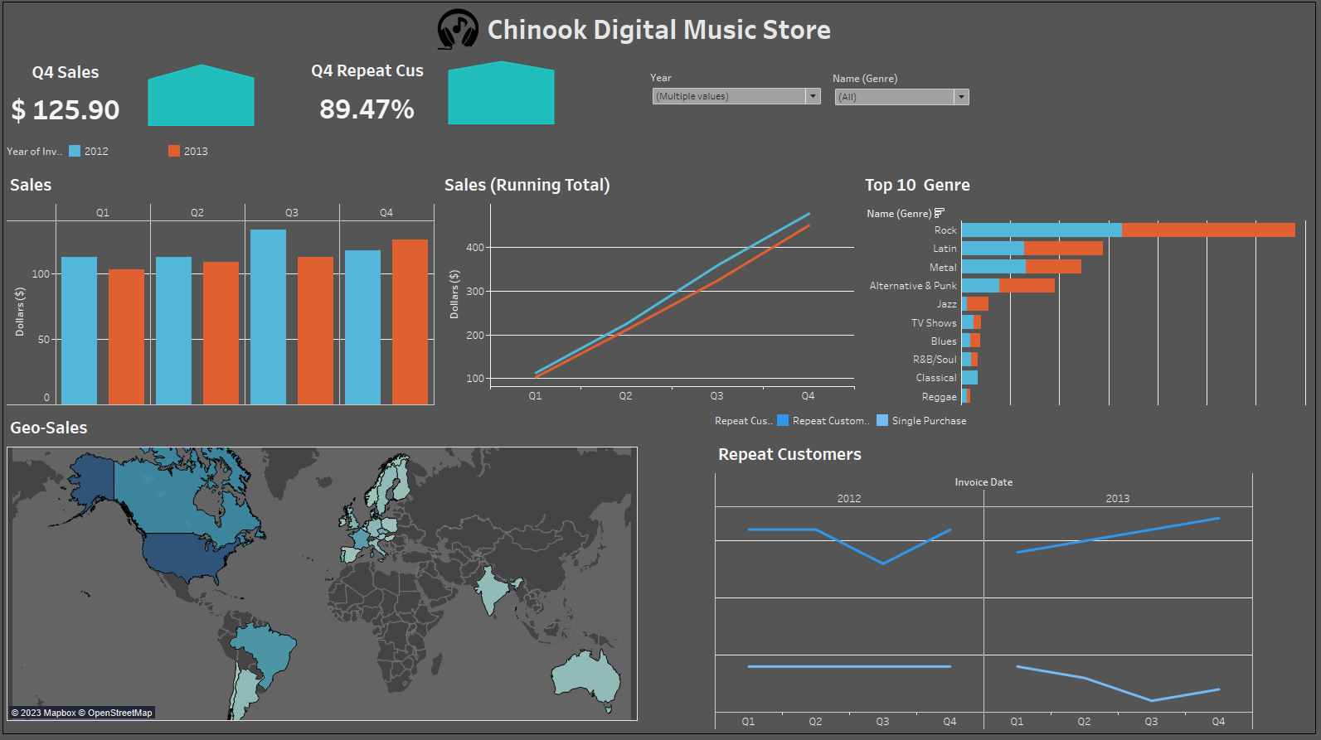Click the 'Latin' genre label
Screen dimensions: 1321x740
click(945, 249)
